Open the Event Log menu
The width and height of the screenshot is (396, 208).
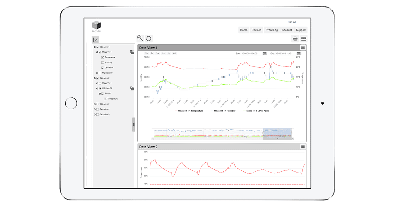(x=272, y=30)
